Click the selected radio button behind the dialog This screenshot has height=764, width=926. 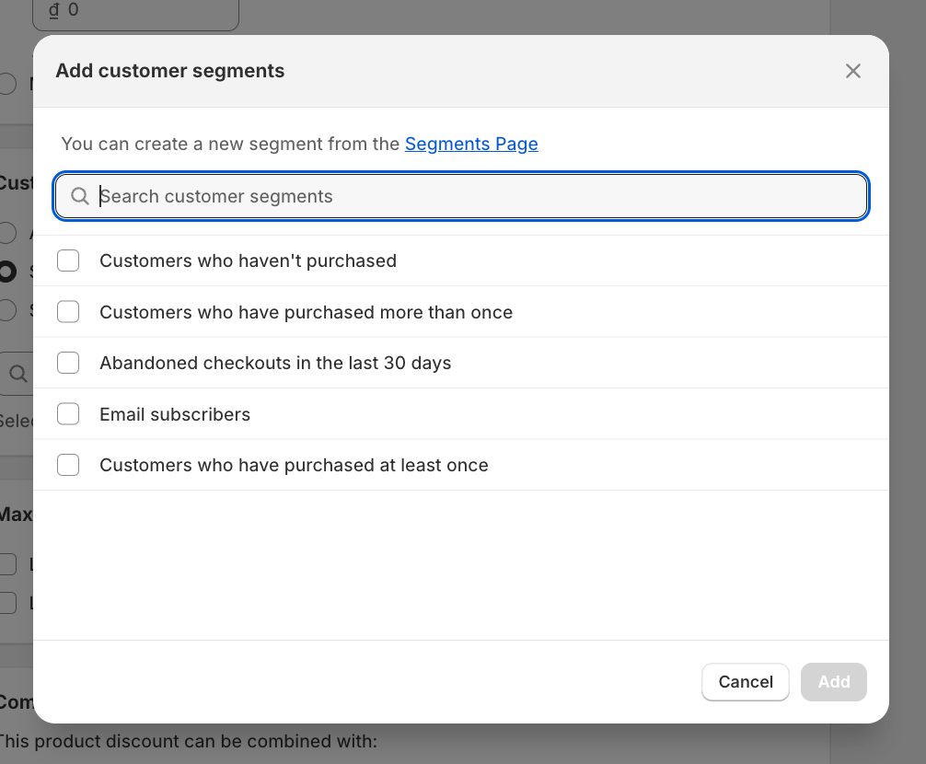pyautogui.click(x=8, y=272)
